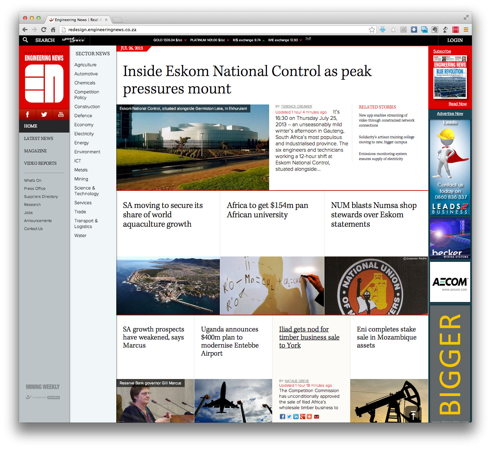Open the Uganda Entebbe Airport headline
Screen dimensions: 491x449
click(230, 341)
